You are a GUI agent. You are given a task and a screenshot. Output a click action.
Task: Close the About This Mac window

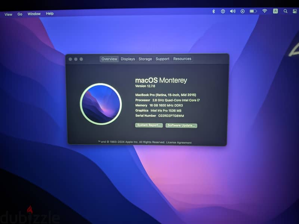click(x=70, y=59)
